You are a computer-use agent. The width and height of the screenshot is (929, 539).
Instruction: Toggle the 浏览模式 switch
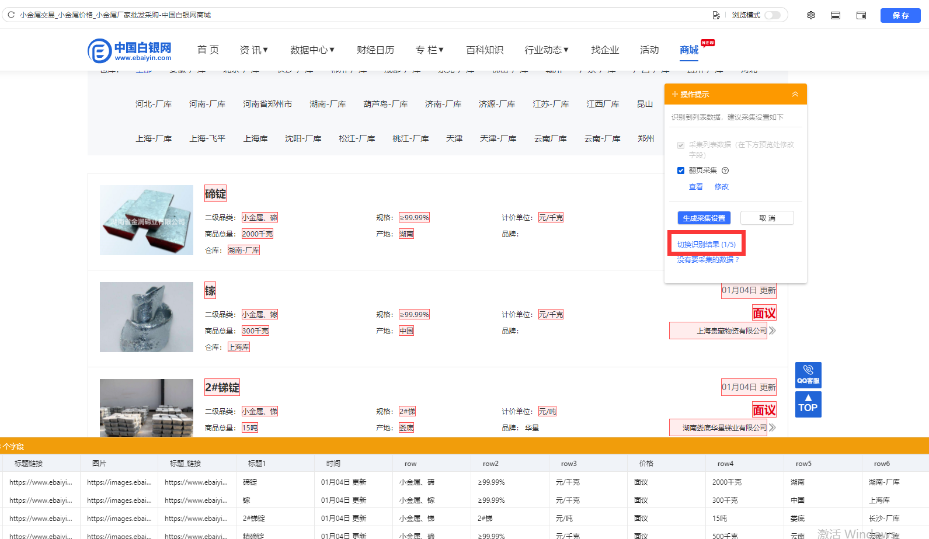(x=773, y=15)
